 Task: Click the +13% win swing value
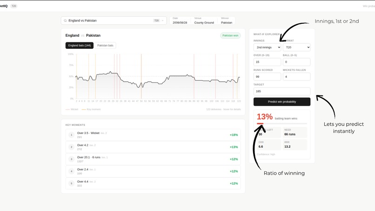click(x=234, y=147)
